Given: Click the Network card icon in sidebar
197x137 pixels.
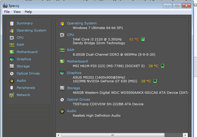Looking at the screenshot, I should point(12,95).
